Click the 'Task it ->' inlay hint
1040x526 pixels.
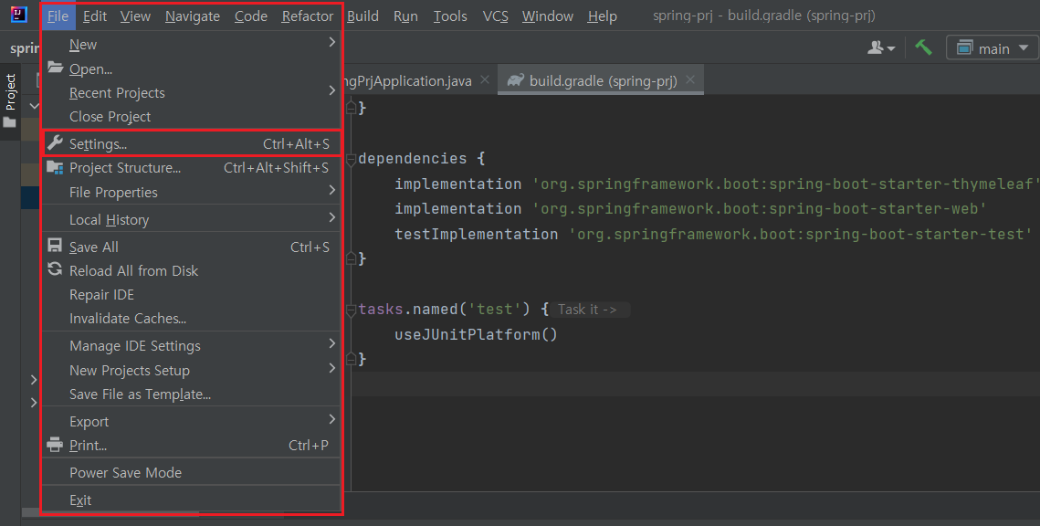(x=588, y=309)
